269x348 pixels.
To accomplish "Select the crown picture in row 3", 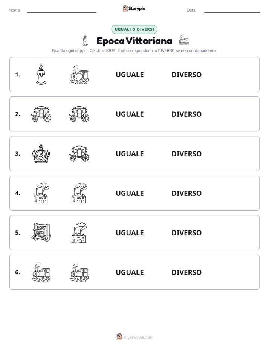I will tap(41, 154).
